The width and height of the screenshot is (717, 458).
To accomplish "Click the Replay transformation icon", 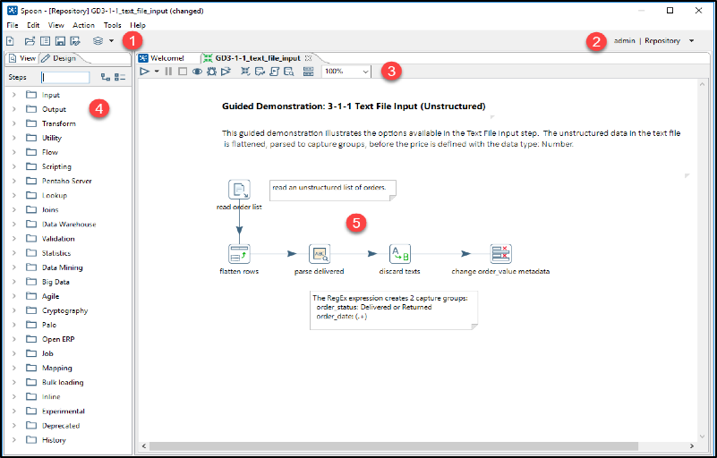I will tap(226, 72).
